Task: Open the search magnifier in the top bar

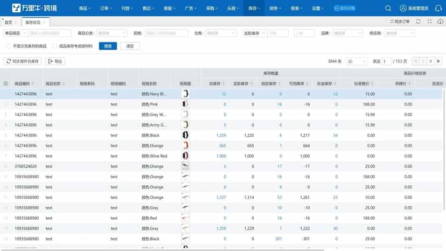Action: coord(388,8)
